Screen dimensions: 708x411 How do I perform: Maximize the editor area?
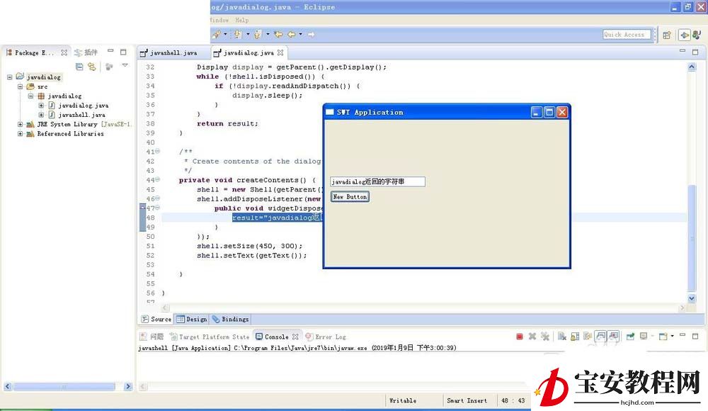click(x=695, y=52)
